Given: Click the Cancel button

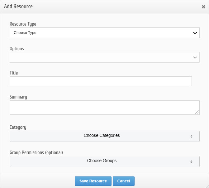Looking at the screenshot, I should point(124,181).
